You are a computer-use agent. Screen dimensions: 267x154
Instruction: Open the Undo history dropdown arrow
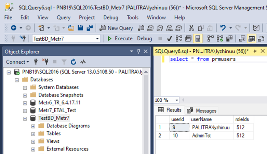pos(230,28)
